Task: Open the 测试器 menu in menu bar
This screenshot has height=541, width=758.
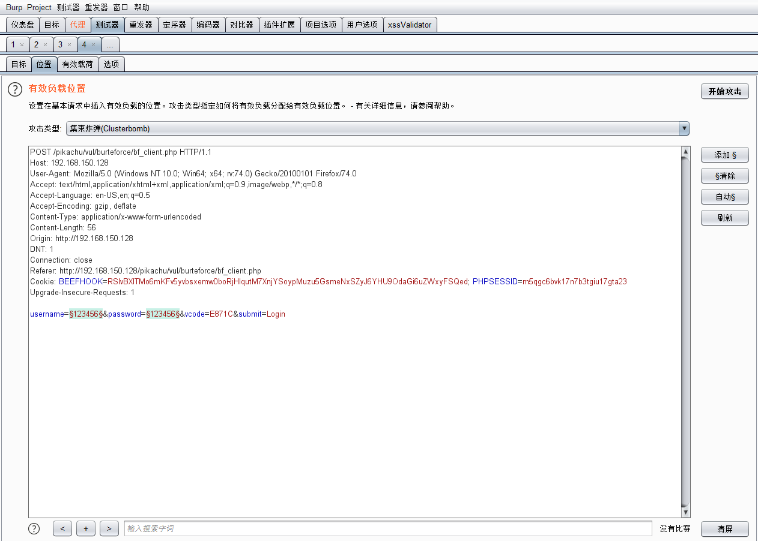Action: click(68, 7)
